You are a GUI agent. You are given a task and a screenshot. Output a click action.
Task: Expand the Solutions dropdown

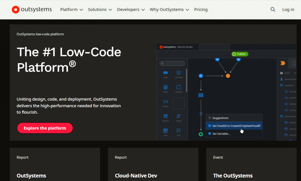(100, 9)
